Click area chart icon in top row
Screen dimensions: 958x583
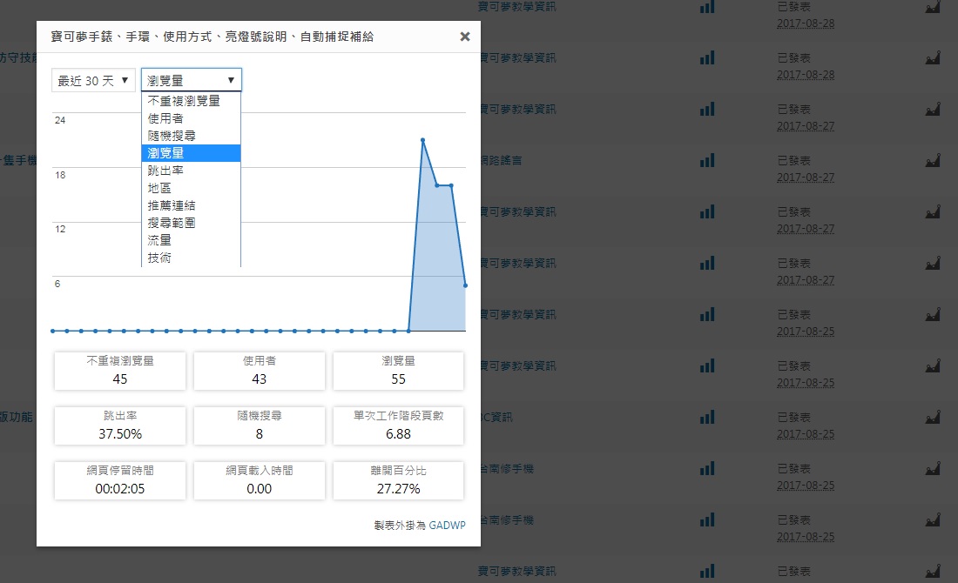coord(933,7)
